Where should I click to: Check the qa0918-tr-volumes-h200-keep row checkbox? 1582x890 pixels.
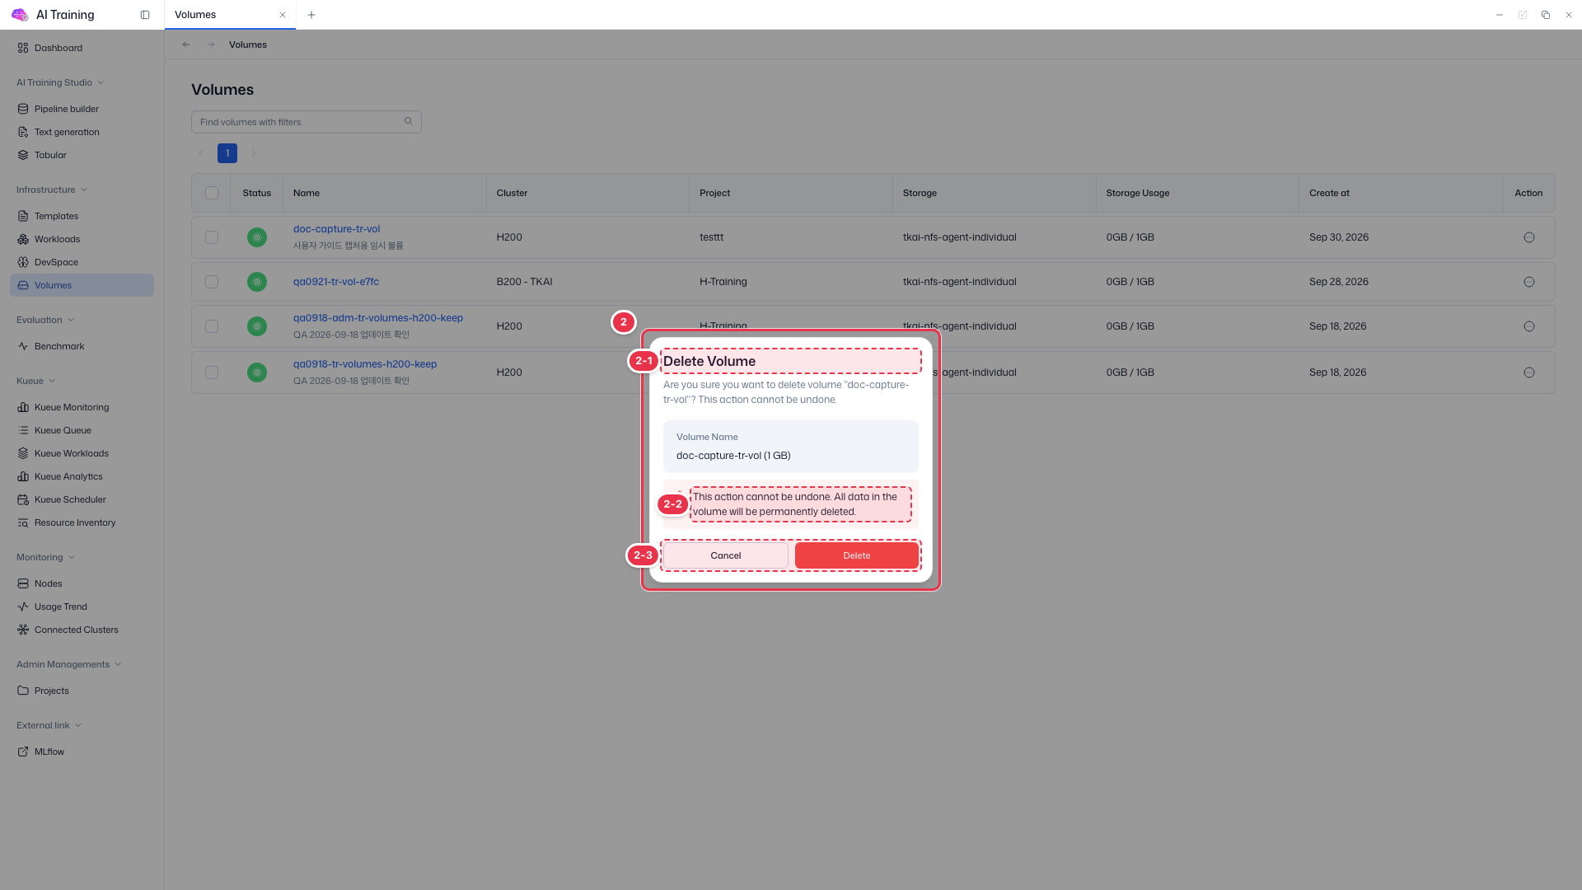pos(212,372)
